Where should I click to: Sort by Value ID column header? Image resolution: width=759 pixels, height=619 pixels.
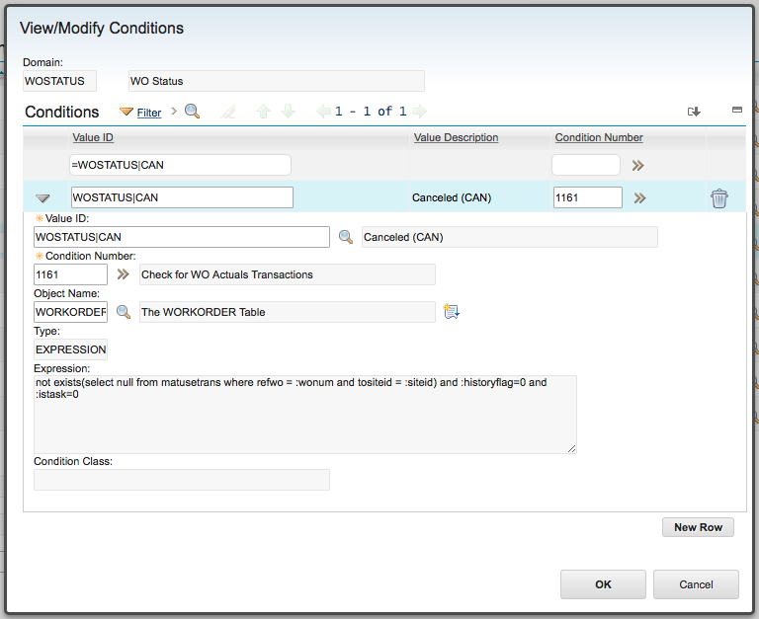pyautogui.click(x=93, y=137)
